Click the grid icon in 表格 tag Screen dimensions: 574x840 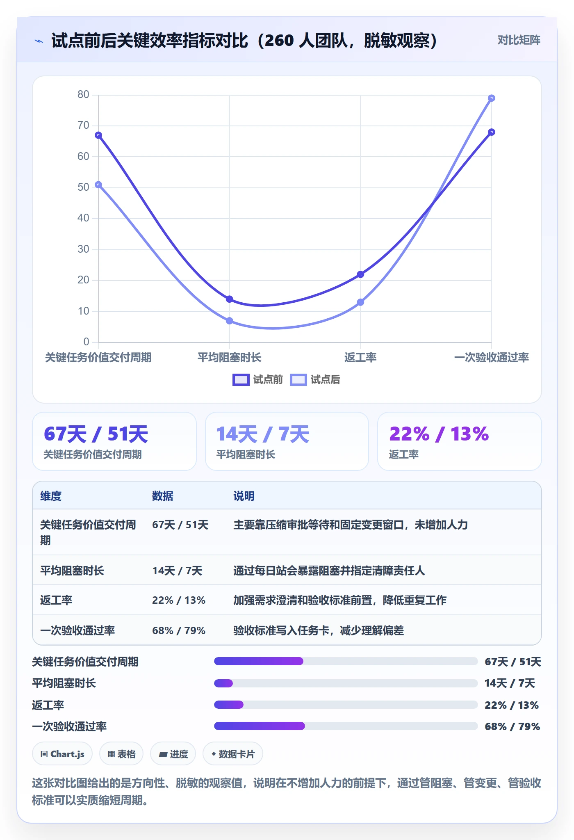tap(111, 754)
